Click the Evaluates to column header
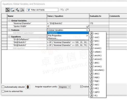Screen dimensions: 127x101 click(99, 16)
